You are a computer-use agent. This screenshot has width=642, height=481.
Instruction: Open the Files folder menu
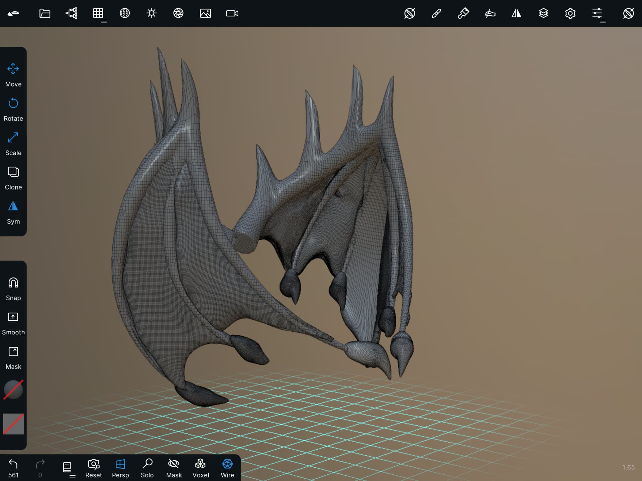click(44, 13)
